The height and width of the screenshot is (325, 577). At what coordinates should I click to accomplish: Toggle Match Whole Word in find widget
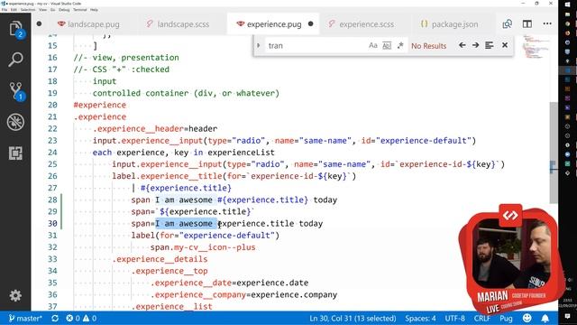pyautogui.click(x=387, y=45)
